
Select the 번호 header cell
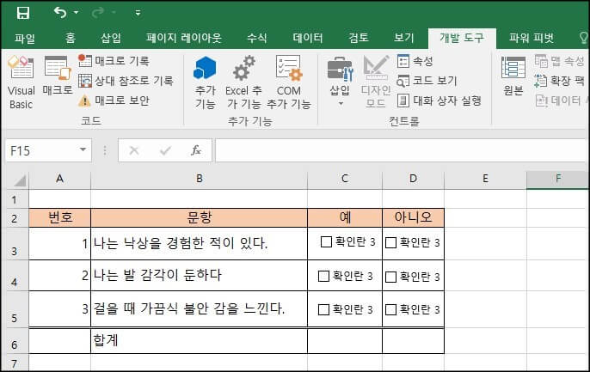click(x=60, y=217)
